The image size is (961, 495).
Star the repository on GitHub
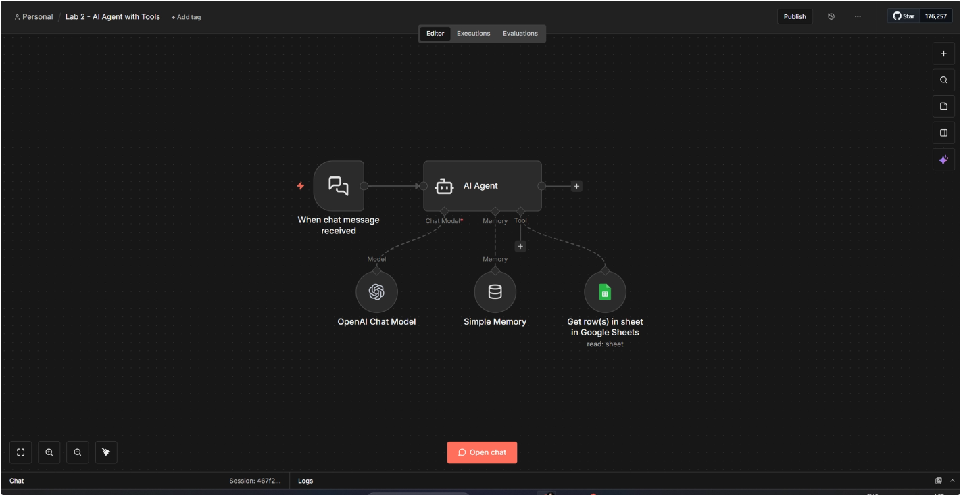904,16
